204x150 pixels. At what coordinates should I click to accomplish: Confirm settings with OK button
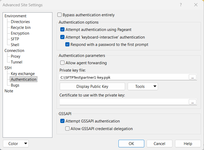tap(131, 143)
